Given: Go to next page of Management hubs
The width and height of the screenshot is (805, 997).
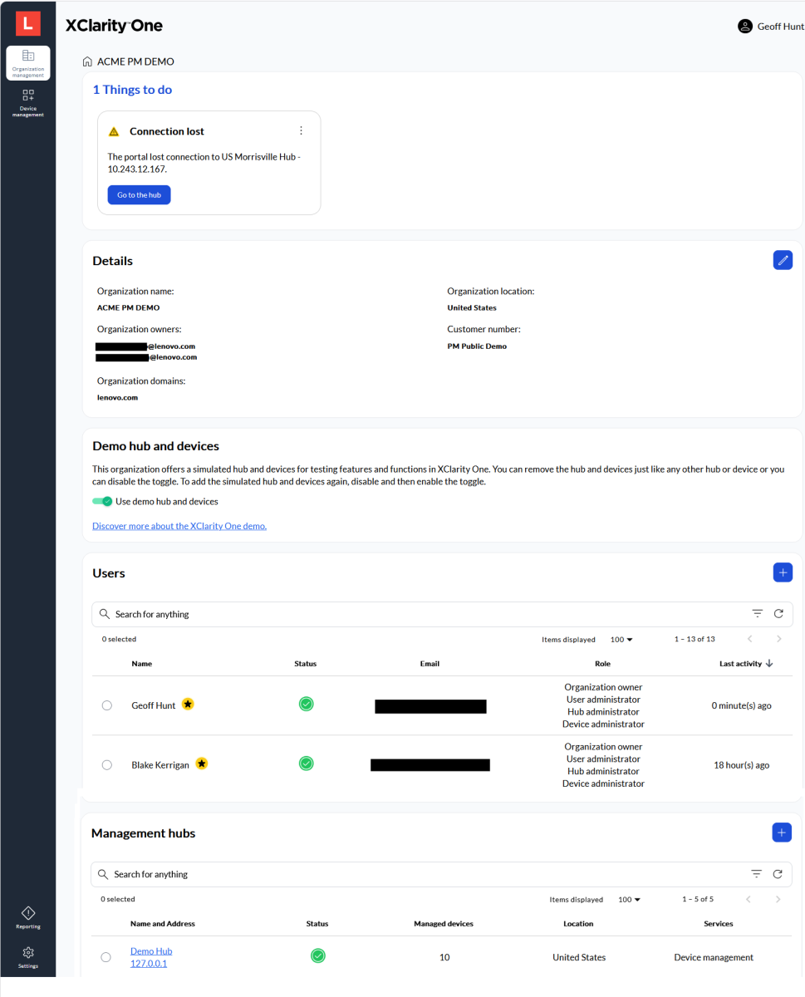Looking at the screenshot, I should click(778, 899).
